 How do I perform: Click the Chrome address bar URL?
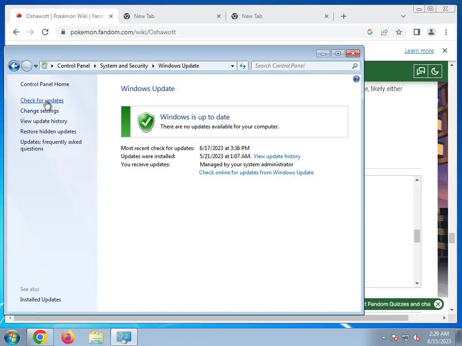click(123, 32)
